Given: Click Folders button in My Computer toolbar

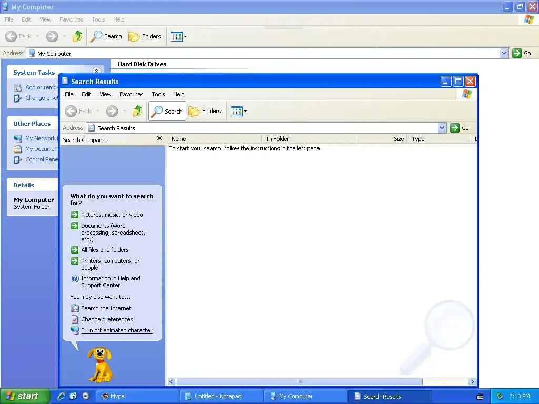Looking at the screenshot, I should pos(145,36).
